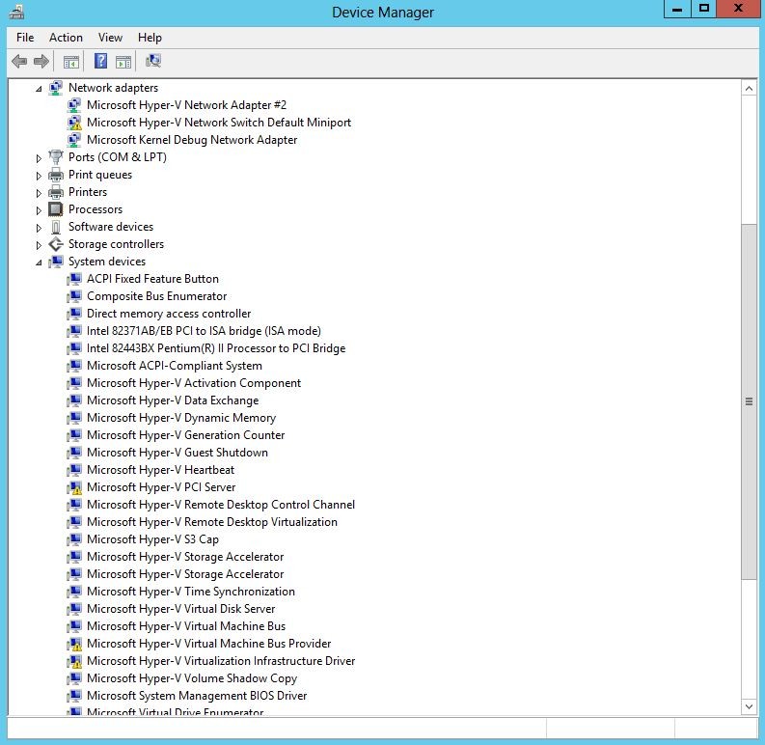Viewport: 765px width, 745px height.
Task: Open the File menu
Action: pyautogui.click(x=25, y=38)
